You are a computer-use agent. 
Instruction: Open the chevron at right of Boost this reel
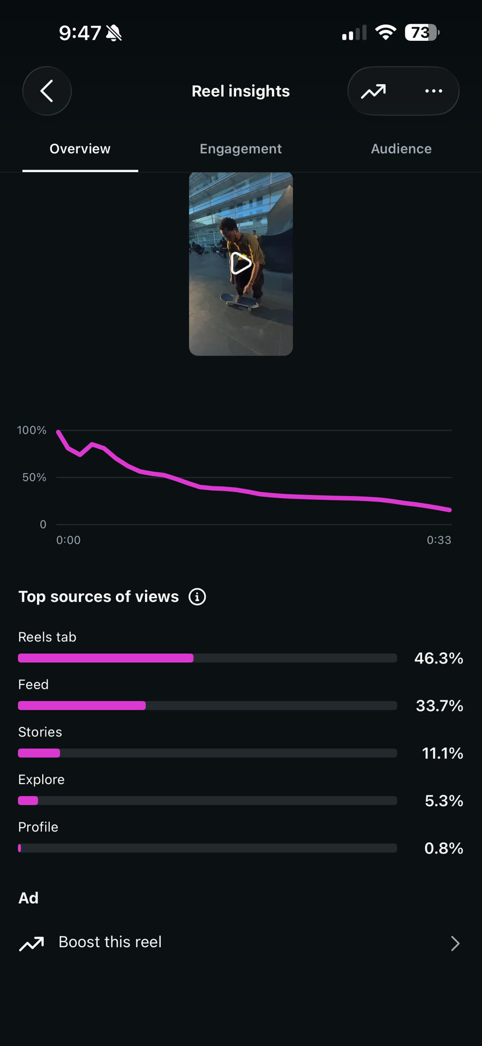(455, 944)
